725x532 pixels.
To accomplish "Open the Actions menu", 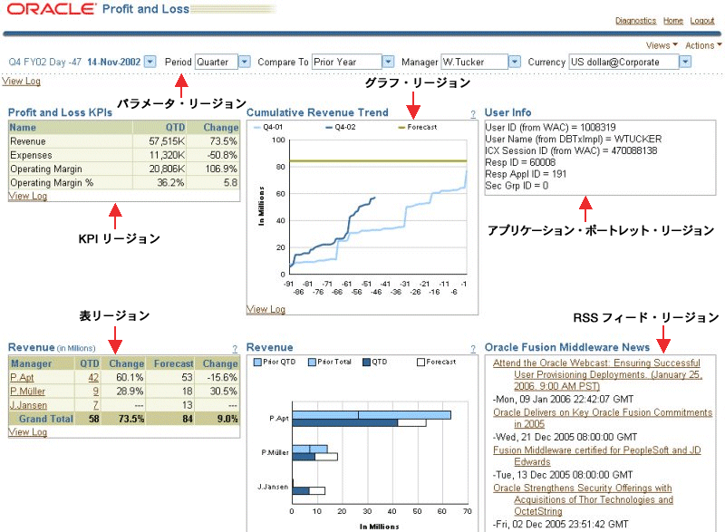I will tap(703, 45).
